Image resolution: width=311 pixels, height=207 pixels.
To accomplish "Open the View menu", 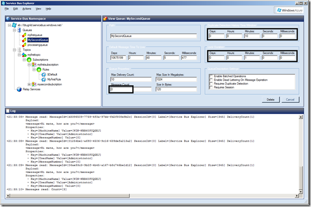I will click(38, 9).
